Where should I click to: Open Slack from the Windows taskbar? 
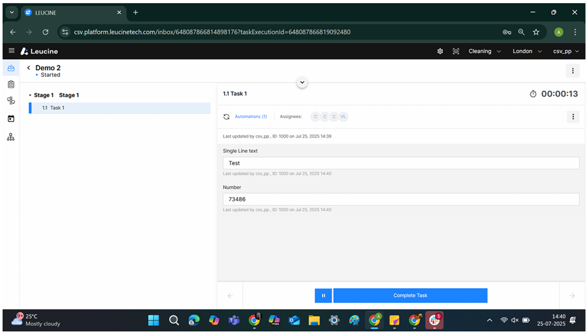434,320
